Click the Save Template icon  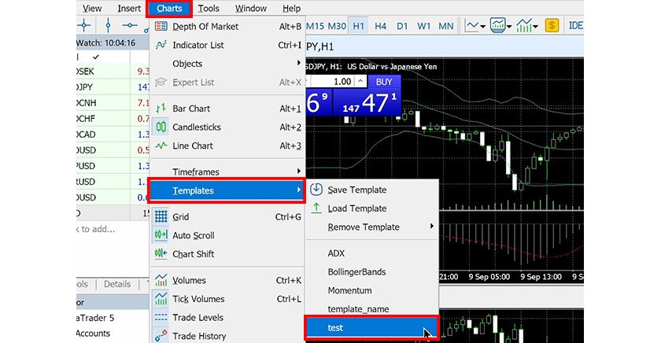click(316, 190)
